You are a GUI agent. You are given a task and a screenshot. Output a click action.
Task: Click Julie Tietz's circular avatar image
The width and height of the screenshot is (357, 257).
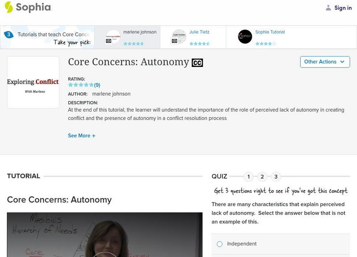click(178, 37)
